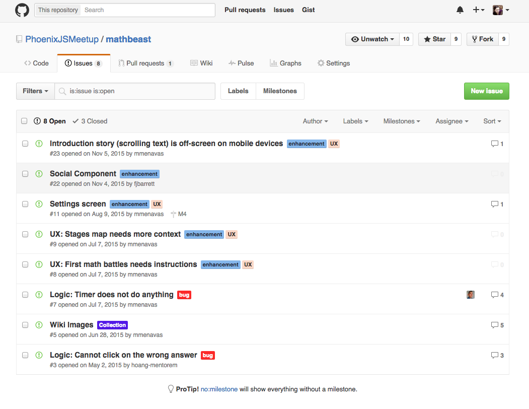The height and width of the screenshot is (409, 529).
Task: Click the search magnifier icon in filter box
Action: (x=62, y=91)
